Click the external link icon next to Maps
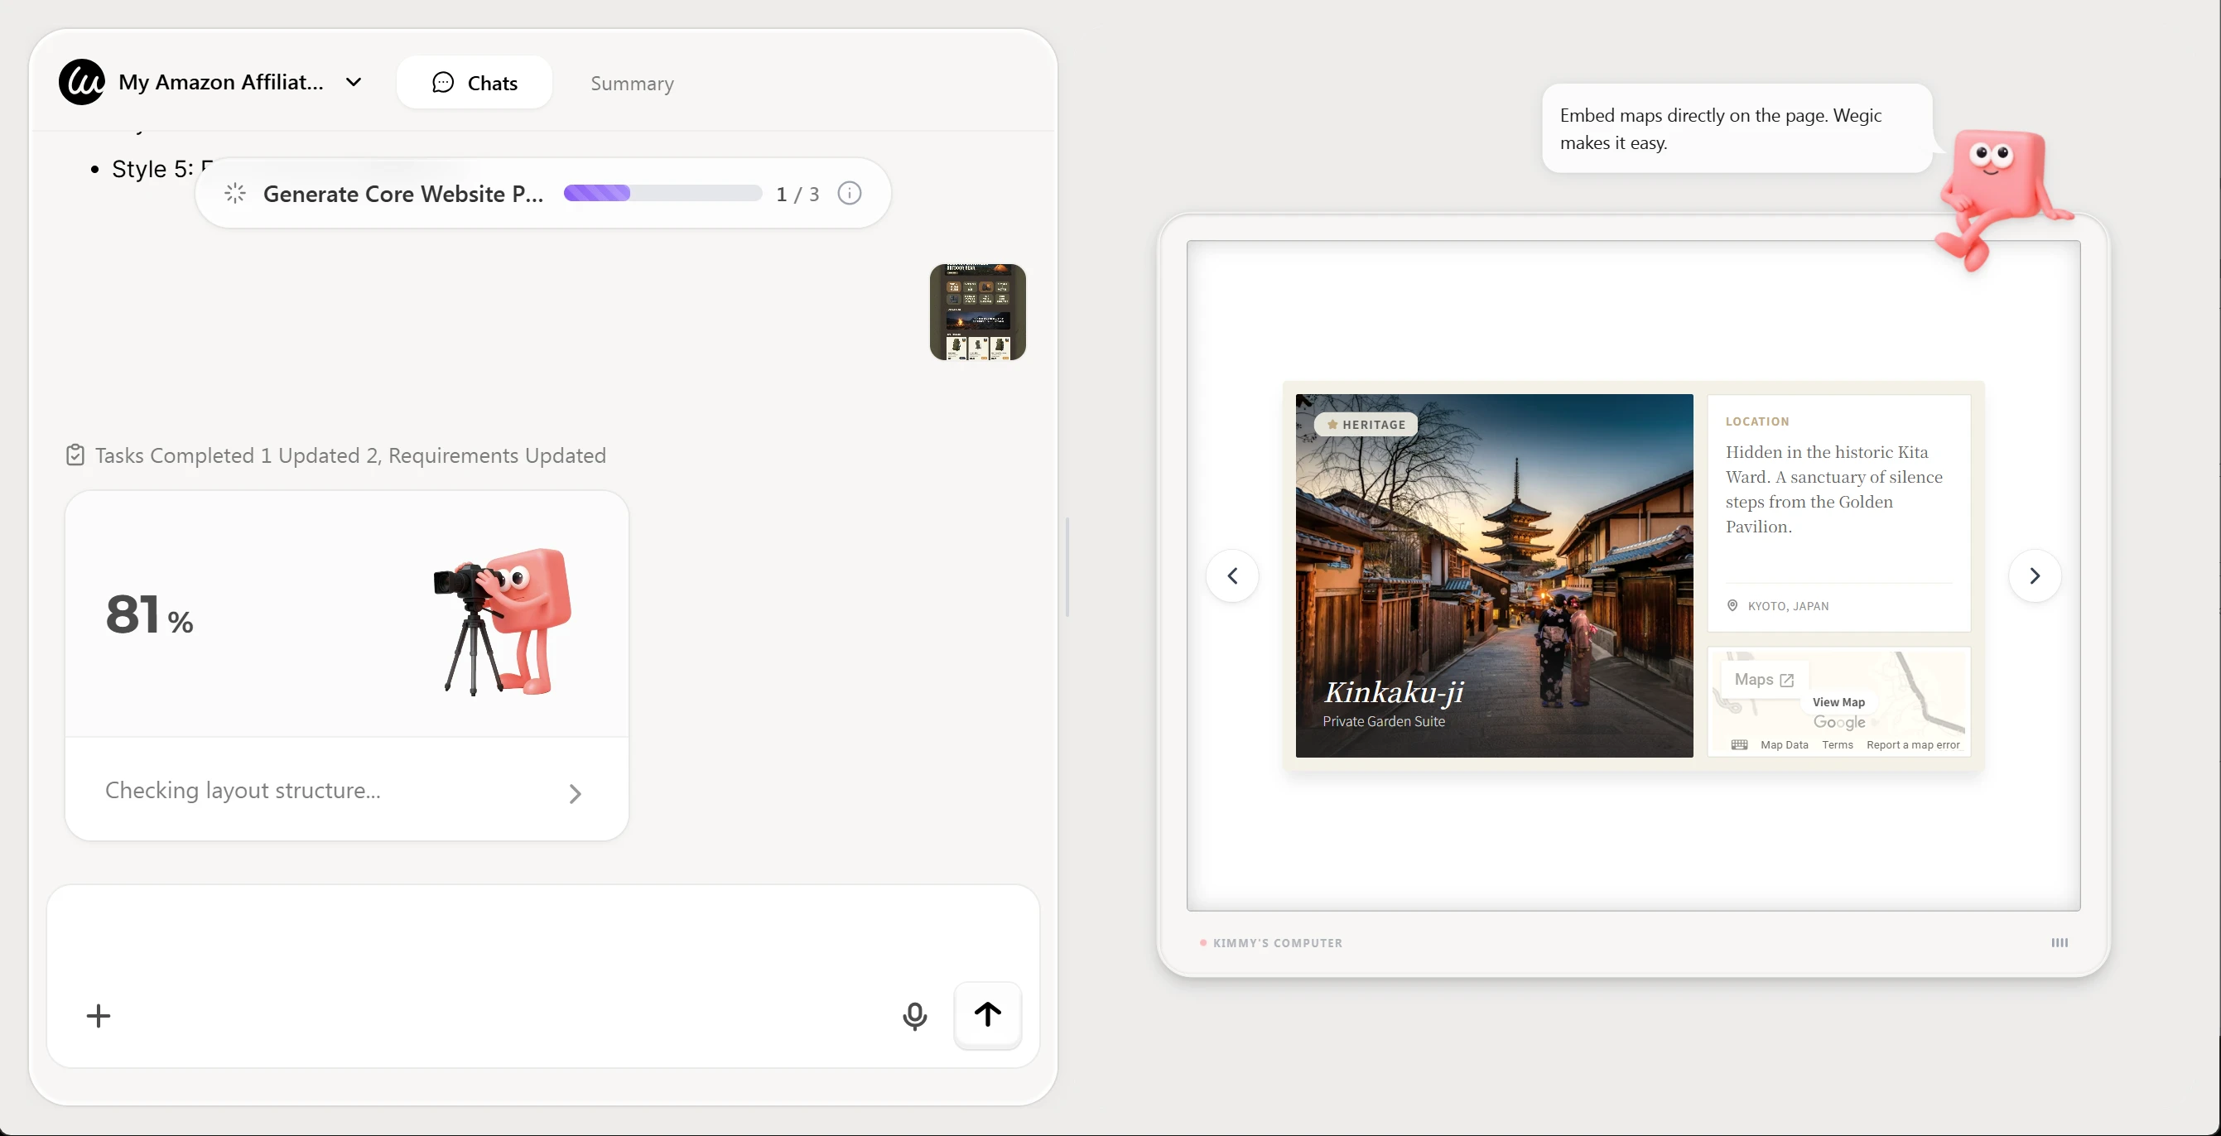 1786,680
